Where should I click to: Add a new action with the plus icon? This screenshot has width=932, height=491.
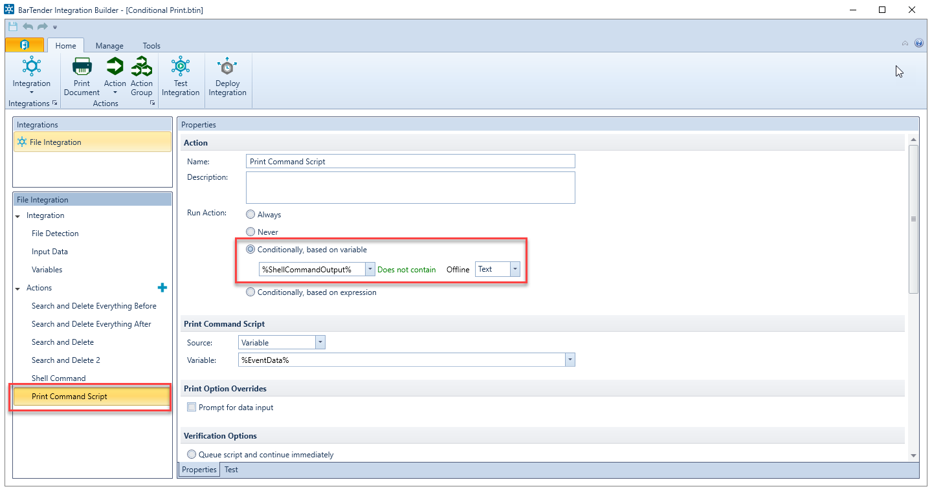coord(162,288)
